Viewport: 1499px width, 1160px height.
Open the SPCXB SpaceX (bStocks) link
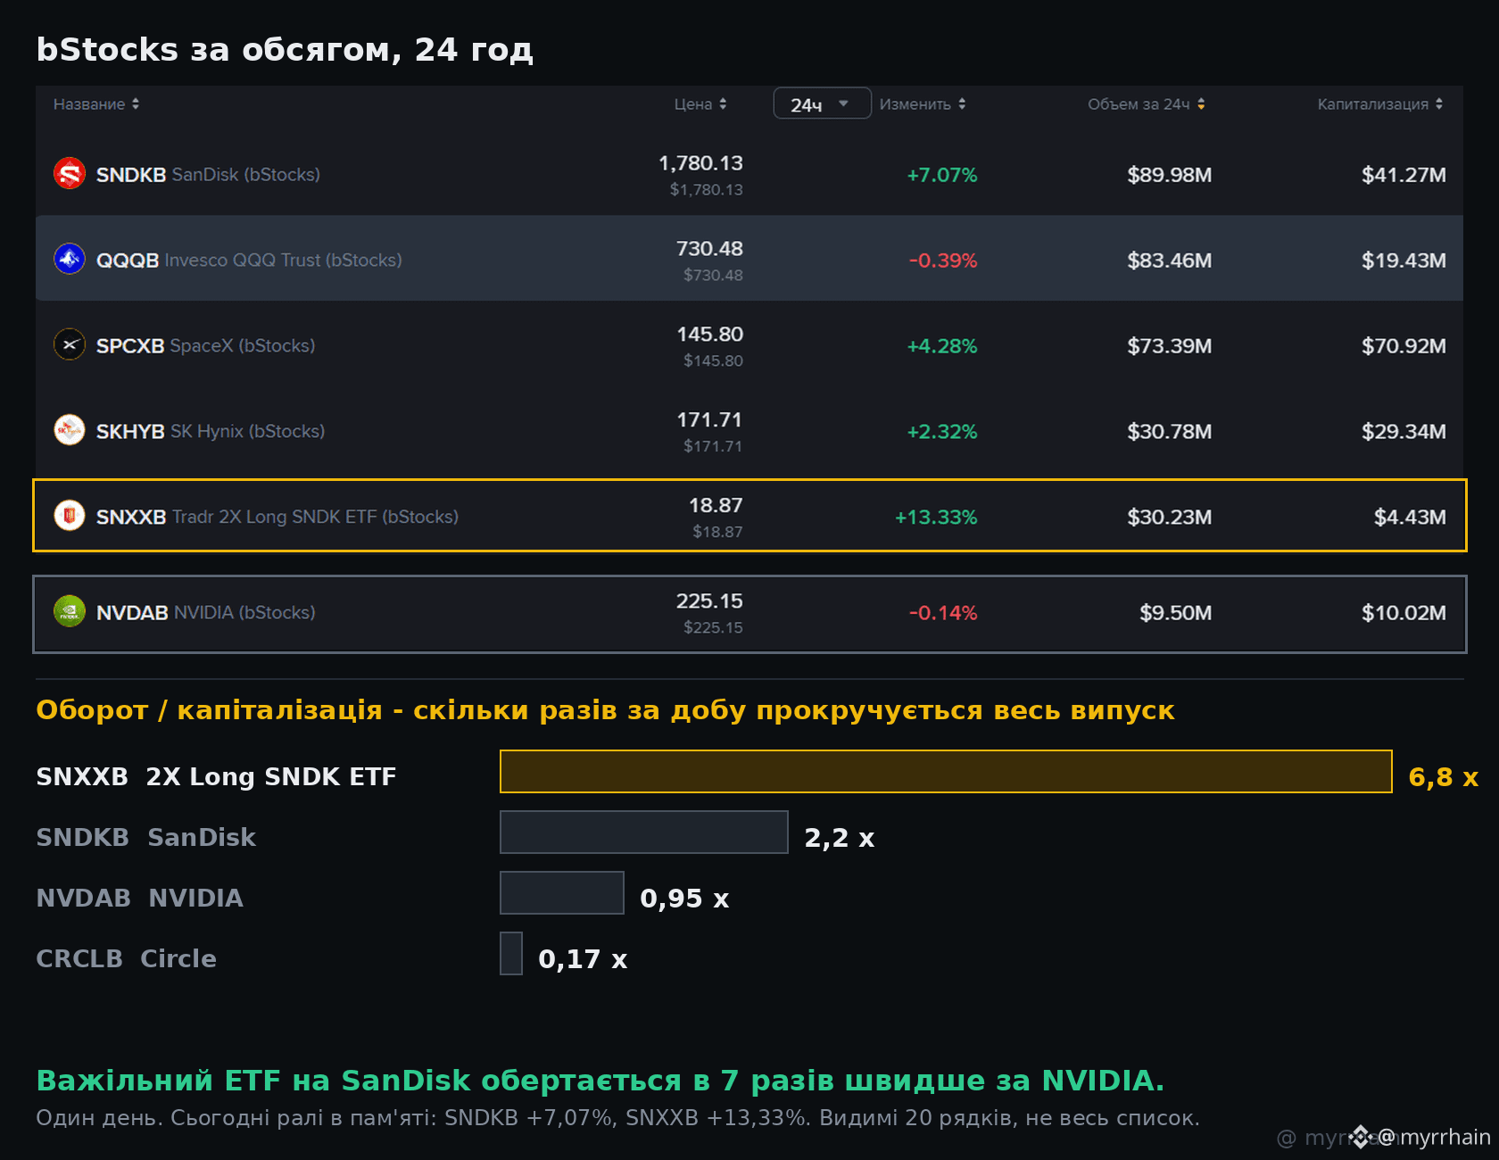coord(205,345)
